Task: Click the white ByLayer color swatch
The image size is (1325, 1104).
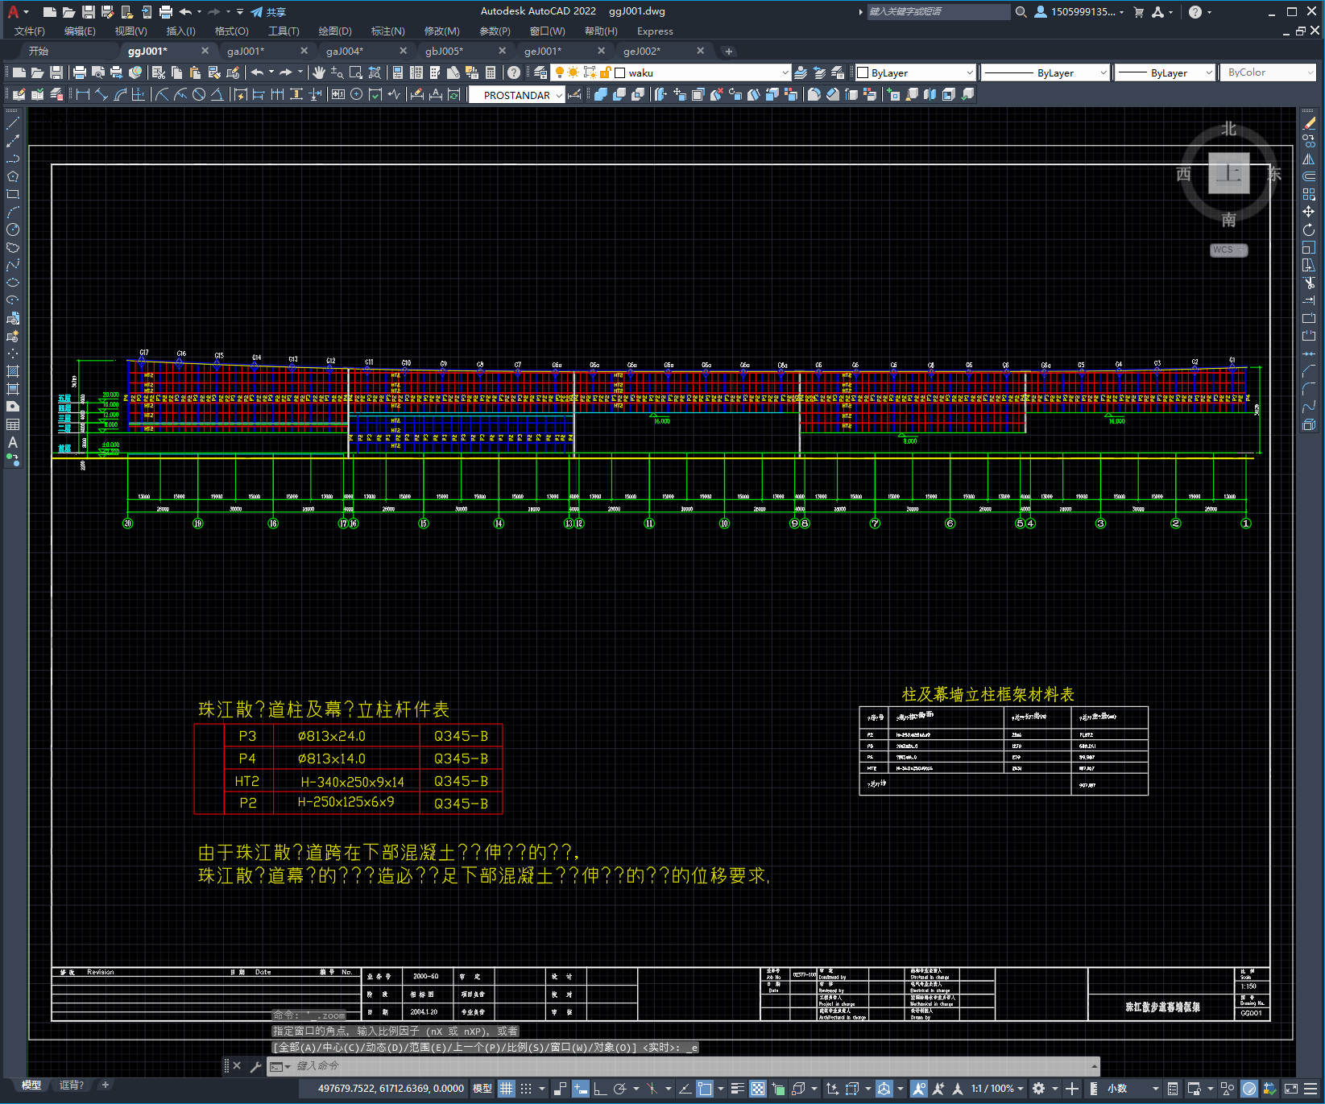Action: pyautogui.click(x=863, y=72)
